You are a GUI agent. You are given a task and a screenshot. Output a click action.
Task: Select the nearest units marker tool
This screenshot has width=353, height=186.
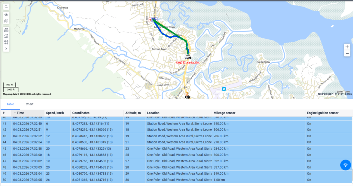[7, 42]
